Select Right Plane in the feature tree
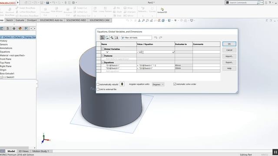Screen dimensions: 278x156 click(6, 66)
